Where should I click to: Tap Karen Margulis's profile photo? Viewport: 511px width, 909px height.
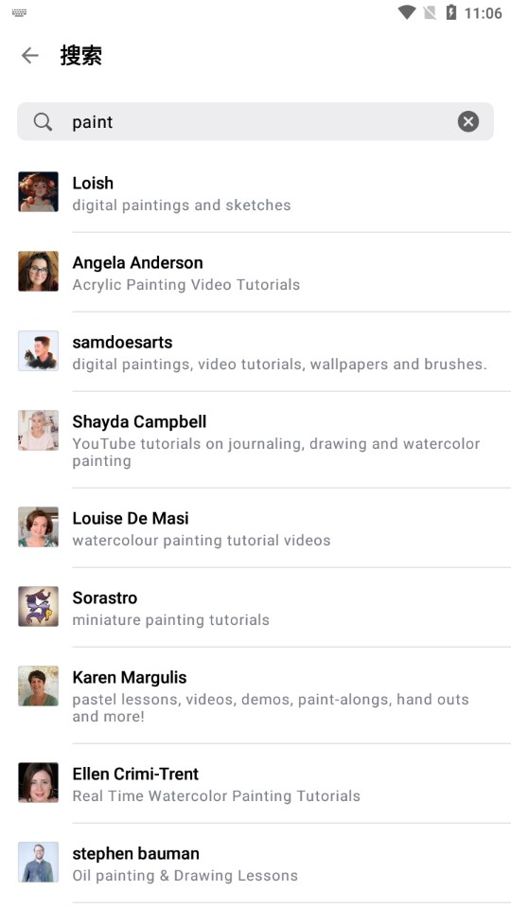coord(38,686)
